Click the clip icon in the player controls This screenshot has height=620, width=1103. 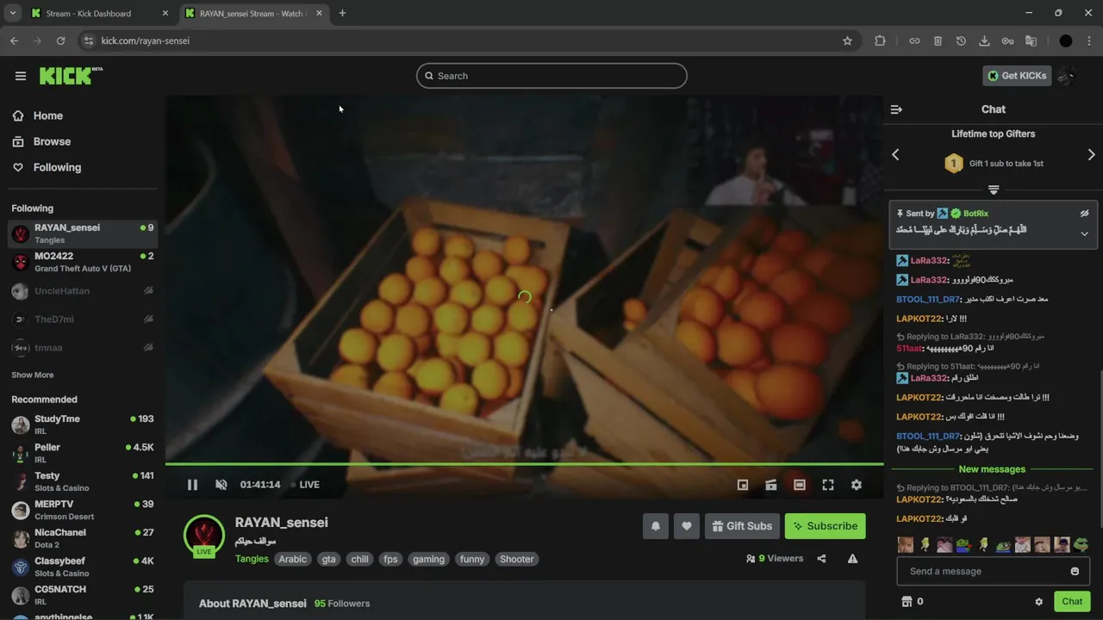(x=771, y=485)
